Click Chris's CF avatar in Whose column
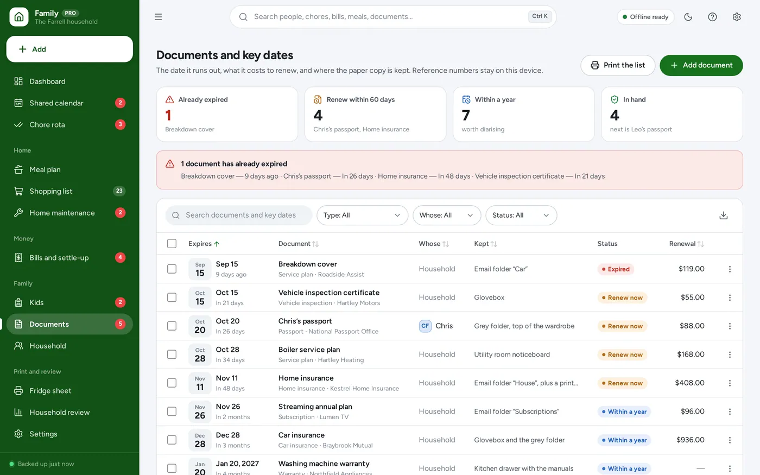The height and width of the screenshot is (475, 760). (x=425, y=326)
